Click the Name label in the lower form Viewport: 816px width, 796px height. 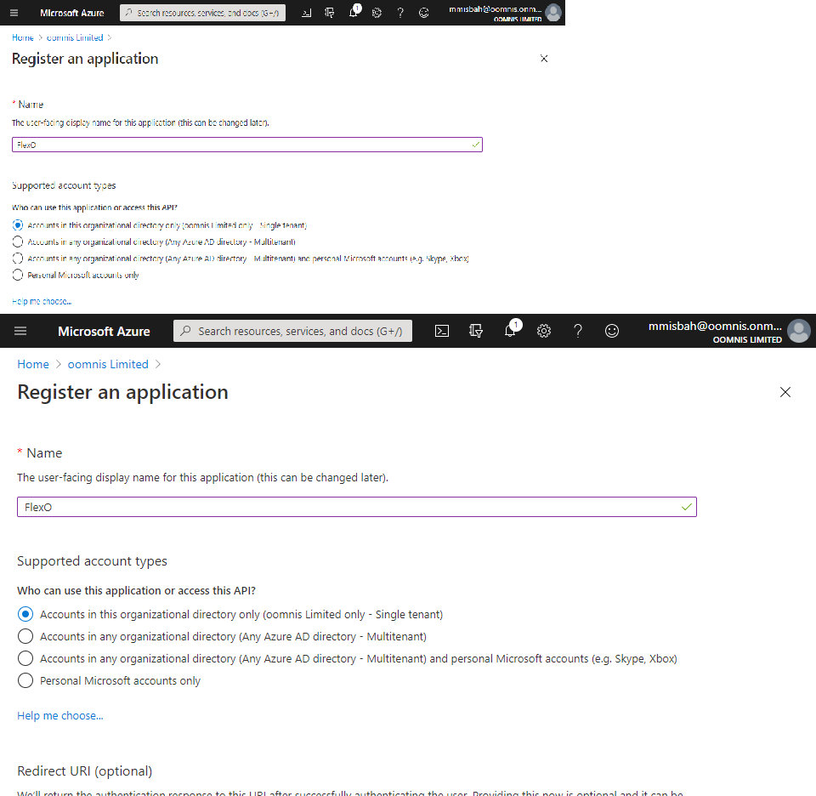[x=44, y=453]
